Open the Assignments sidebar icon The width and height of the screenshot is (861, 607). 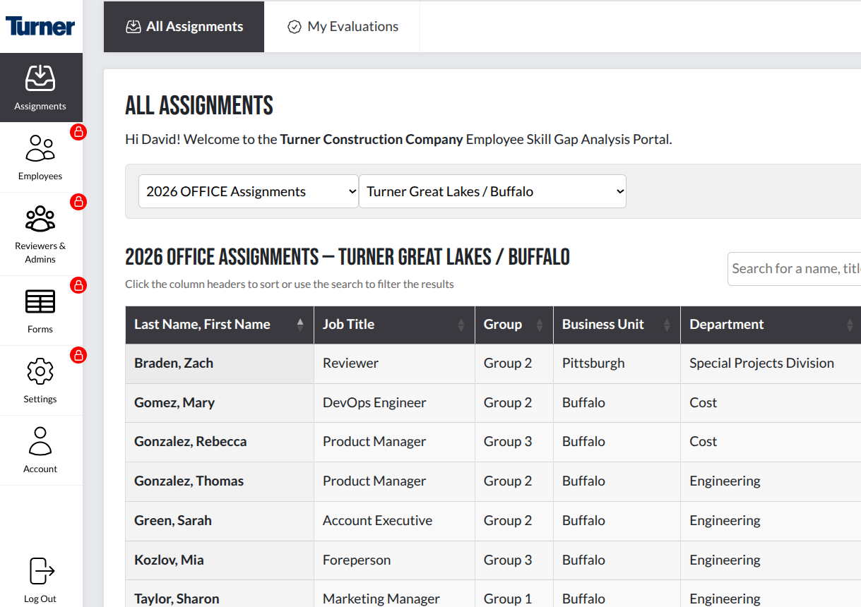pos(40,78)
